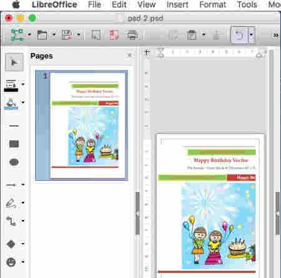Click the New document icon
The width and height of the screenshot is (281, 278).
coord(17,35)
